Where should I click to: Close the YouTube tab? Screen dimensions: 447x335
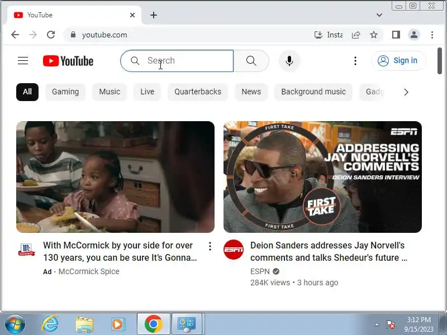click(x=132, y=15)
